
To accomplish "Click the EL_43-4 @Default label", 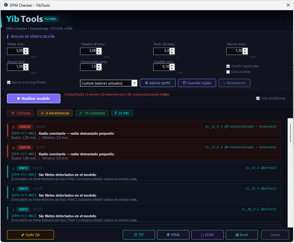I will 261,168.
